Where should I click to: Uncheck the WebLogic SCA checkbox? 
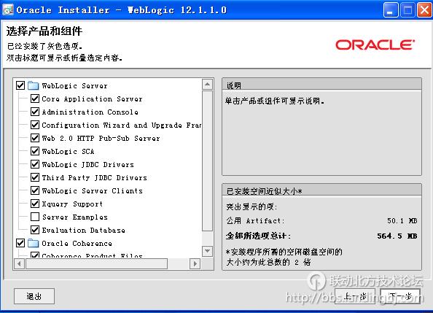click(x=35, y=151)
